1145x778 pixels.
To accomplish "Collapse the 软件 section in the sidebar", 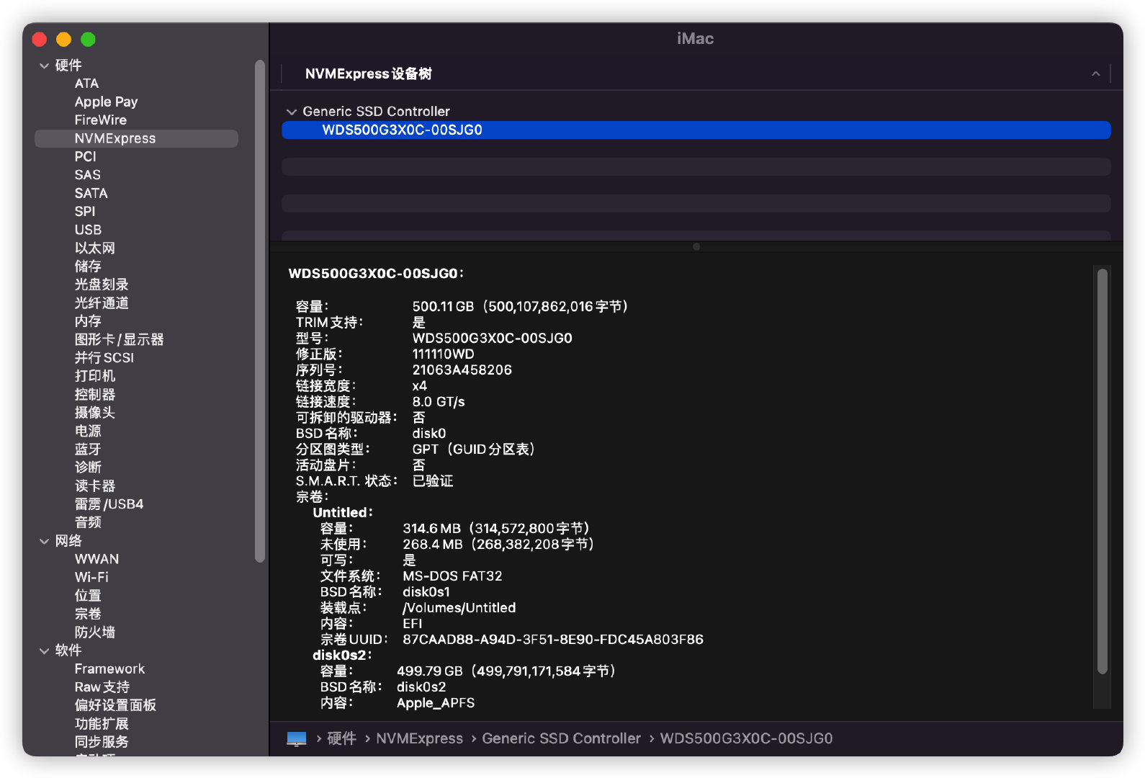I will (44, 650).
